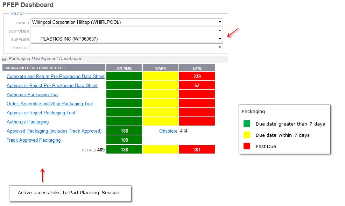This screenshot has height=206, width=345.
Task: Expand the Project dropdown list
Action: click(220, 47)
